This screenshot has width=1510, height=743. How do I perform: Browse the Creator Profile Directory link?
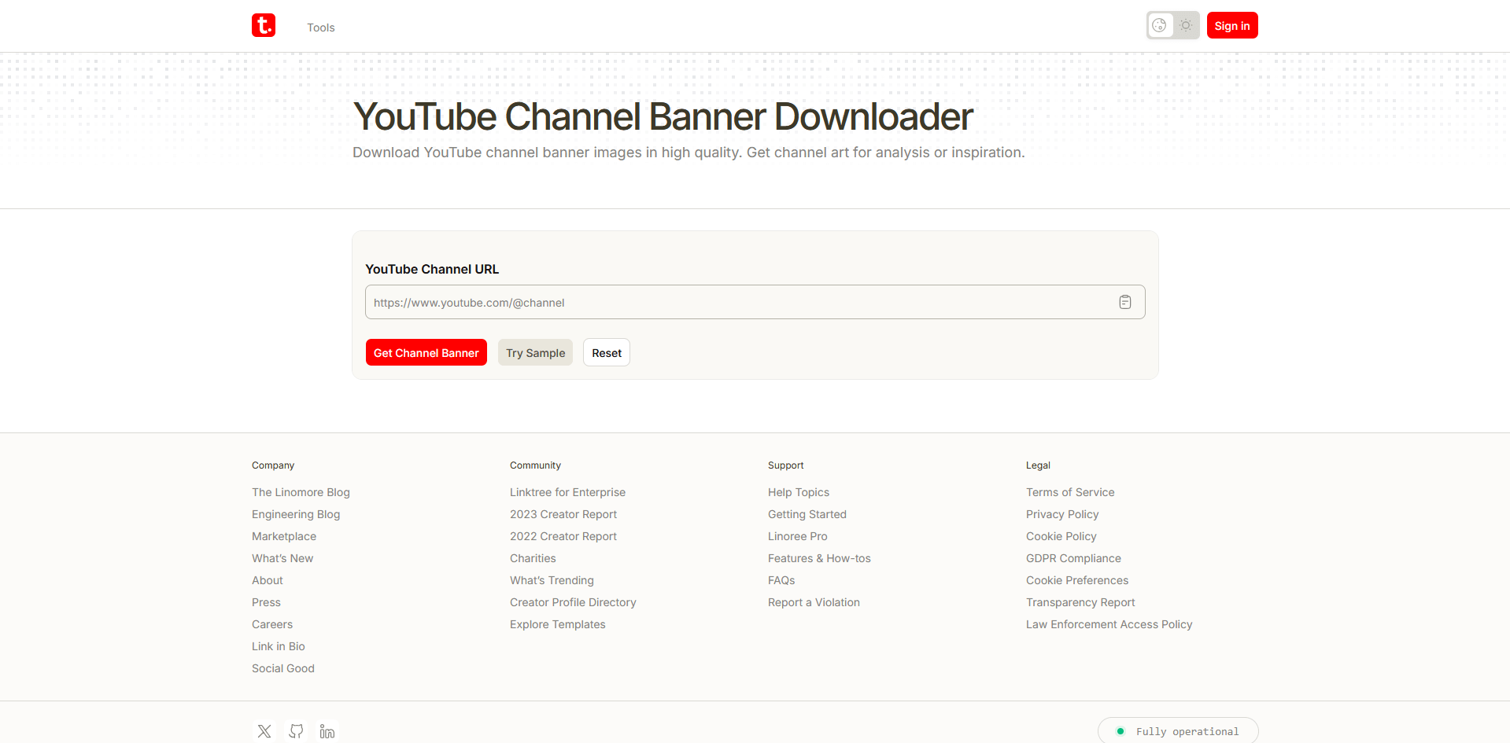point(572,602)
